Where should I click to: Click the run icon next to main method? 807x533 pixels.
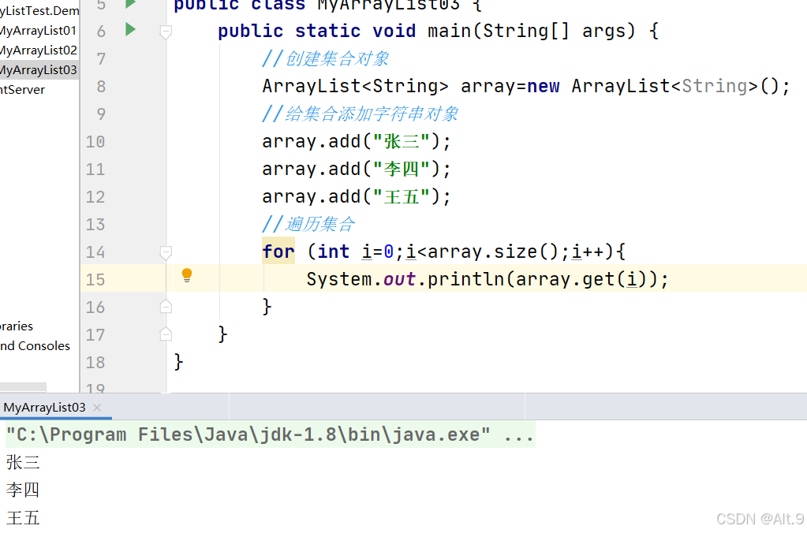128,30
